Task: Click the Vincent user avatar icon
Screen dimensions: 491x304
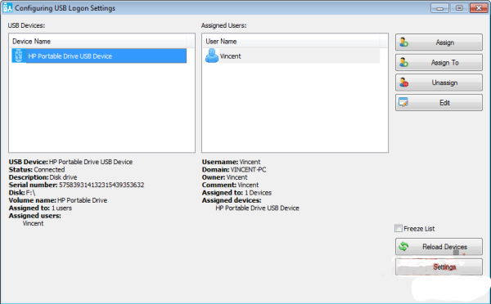Action: (212, 56)
